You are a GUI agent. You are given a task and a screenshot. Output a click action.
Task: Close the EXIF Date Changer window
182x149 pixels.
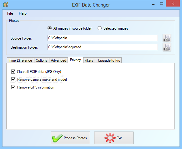173,4
